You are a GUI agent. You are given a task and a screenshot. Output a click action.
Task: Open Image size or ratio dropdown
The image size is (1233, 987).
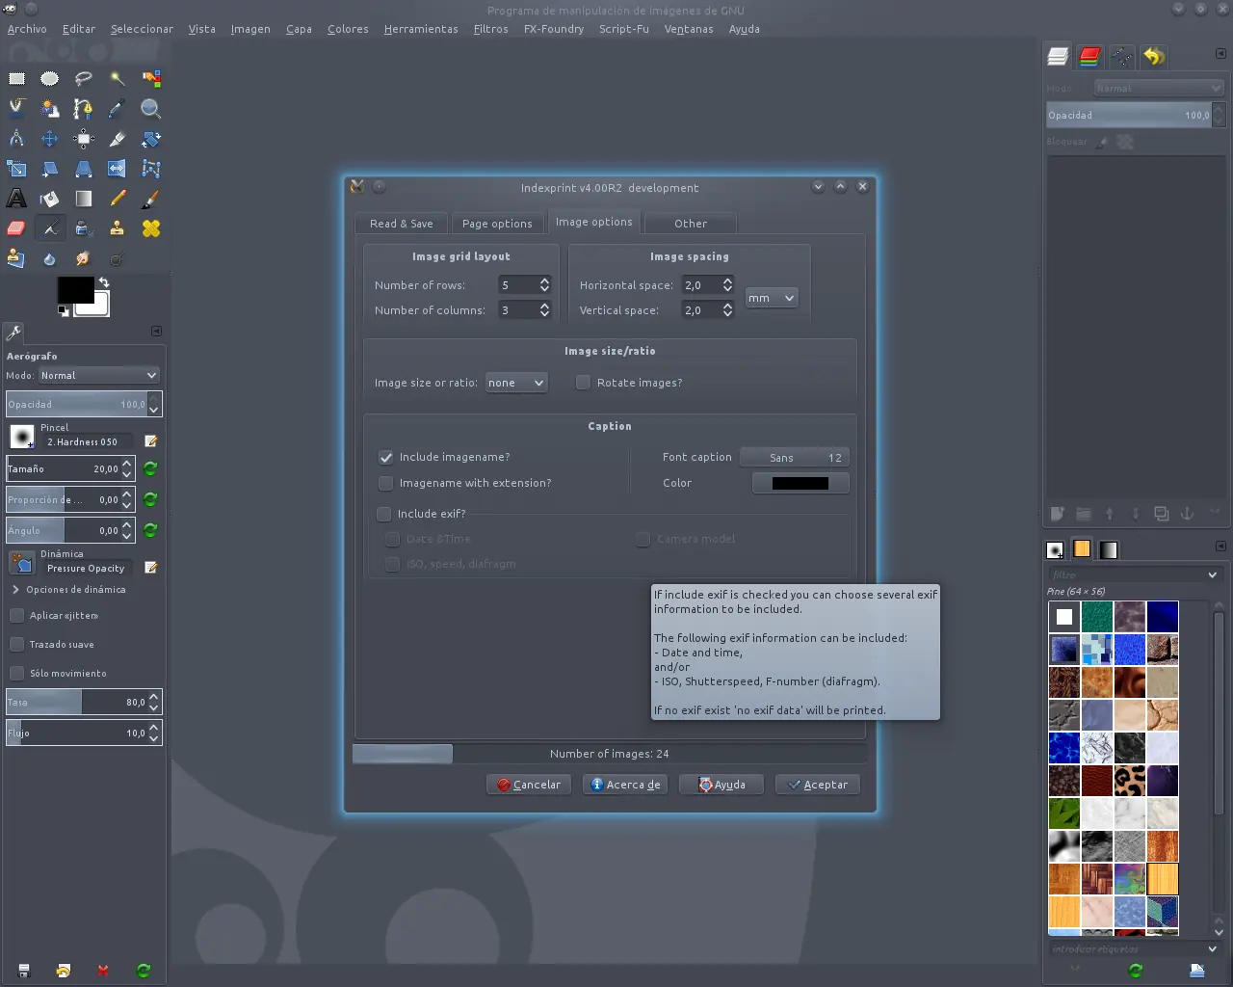click(516, 383)
